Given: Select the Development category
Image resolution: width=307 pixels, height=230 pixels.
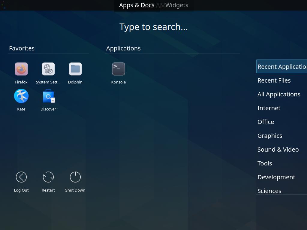Looking at the screenshot, I should click(x=276, y=177).
